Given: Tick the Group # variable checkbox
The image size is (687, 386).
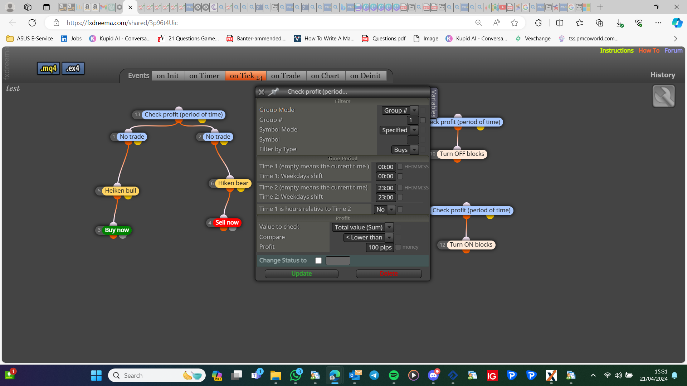Looking at the screenshot, I should click(x=423, y=120).
